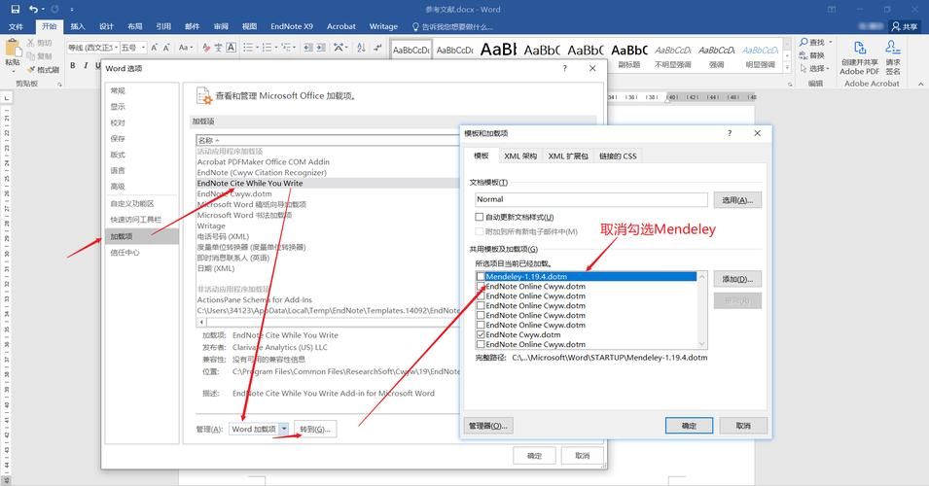Uncheck the EndNote Cwyw.dotm checkbox

tap(481, 334)
